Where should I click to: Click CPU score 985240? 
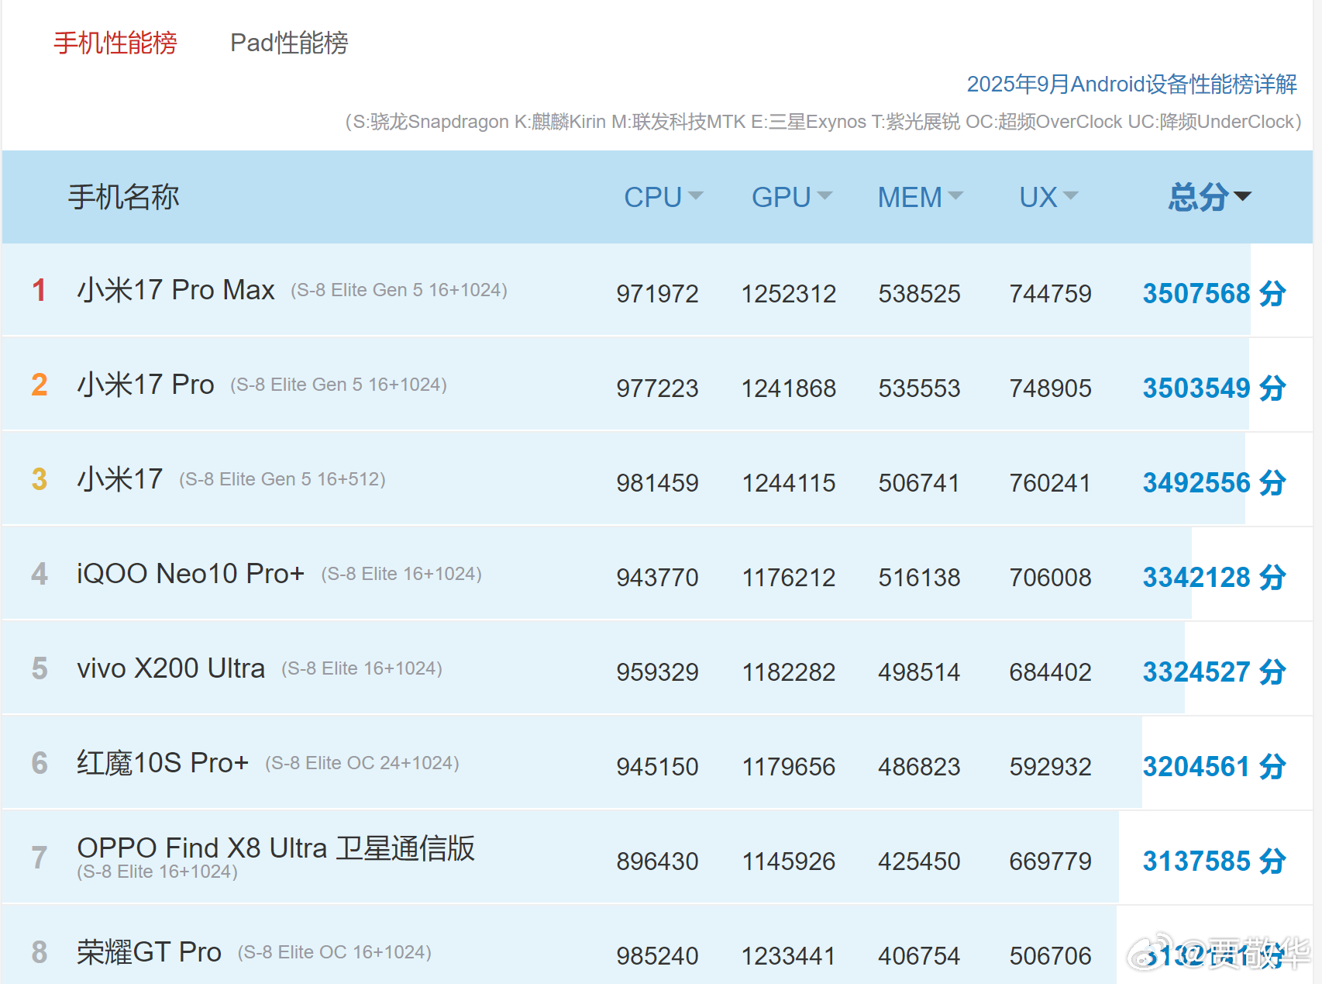(657, 956)
